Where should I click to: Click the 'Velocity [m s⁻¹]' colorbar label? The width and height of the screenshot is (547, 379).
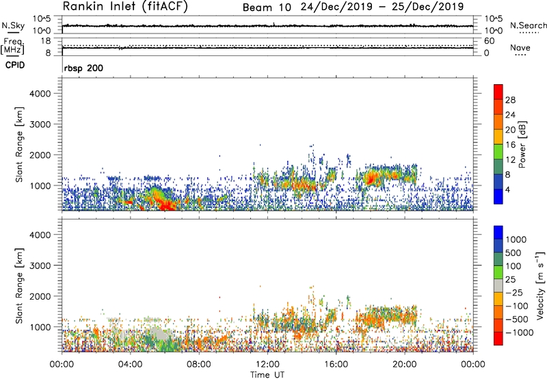tap(540, 285)
